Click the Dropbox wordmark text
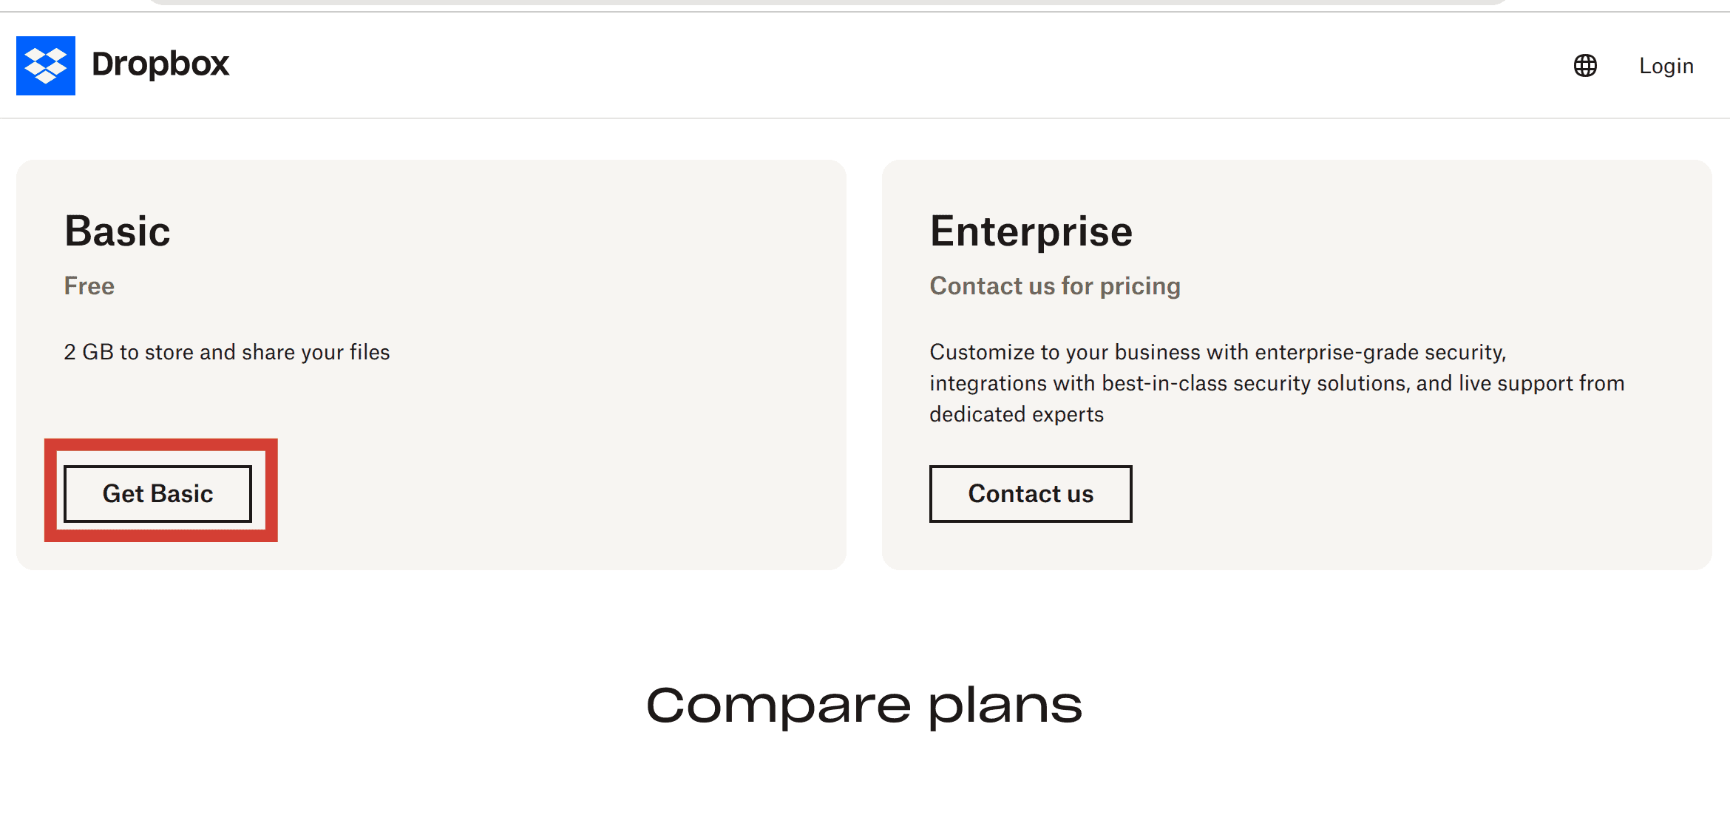This screenshot has width=1730, height=829. [160, 64]
